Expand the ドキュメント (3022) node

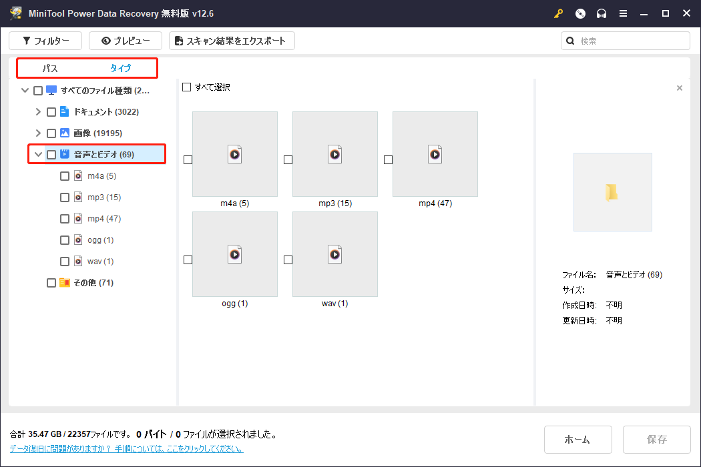38,111
